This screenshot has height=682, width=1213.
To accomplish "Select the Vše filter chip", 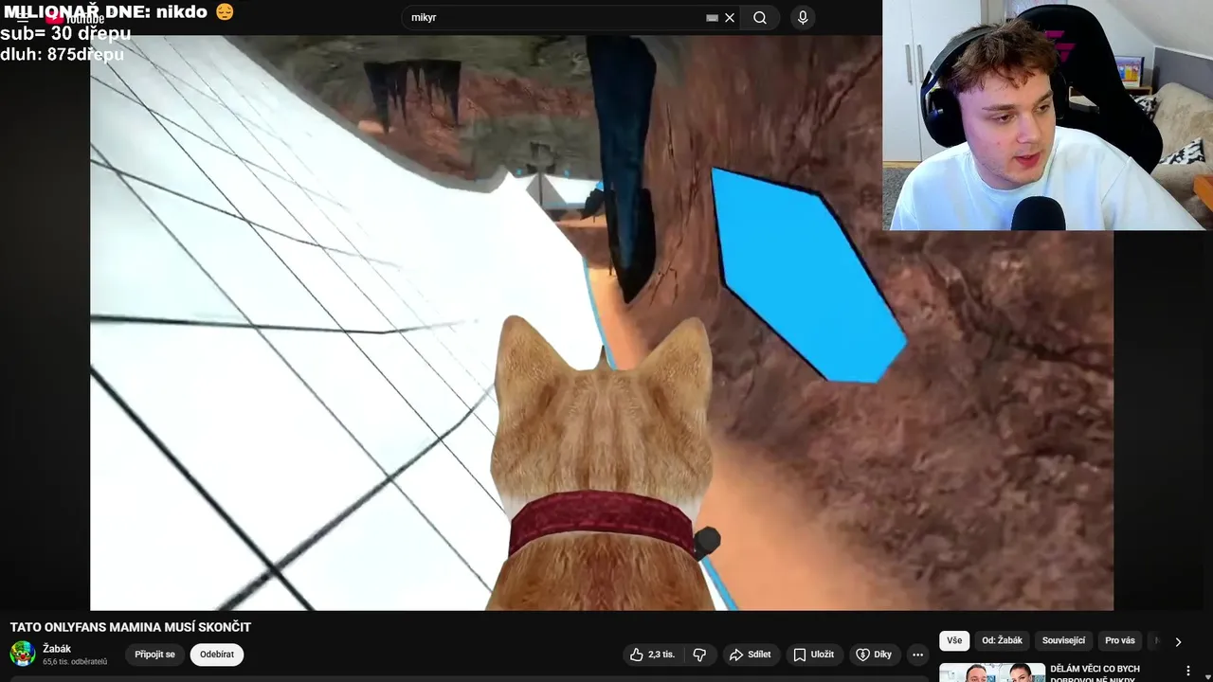I will click(x=954, y=641).
